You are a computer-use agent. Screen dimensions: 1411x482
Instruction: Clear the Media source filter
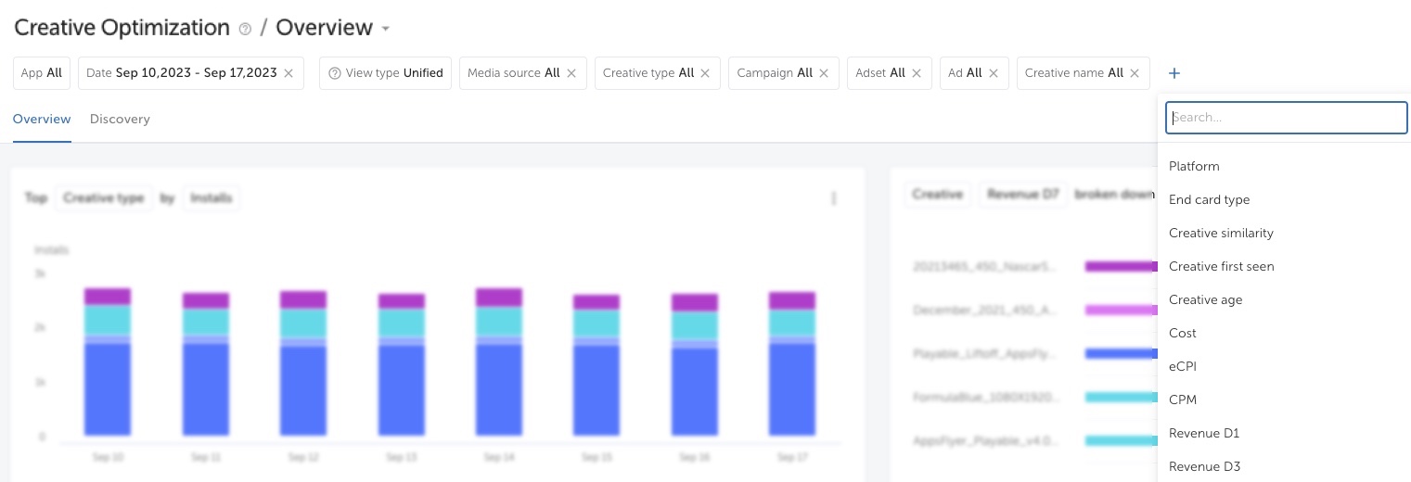click(x=571, y=73)
